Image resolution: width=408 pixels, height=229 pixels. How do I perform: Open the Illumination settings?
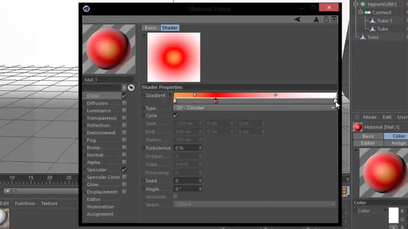click(100, 207)
